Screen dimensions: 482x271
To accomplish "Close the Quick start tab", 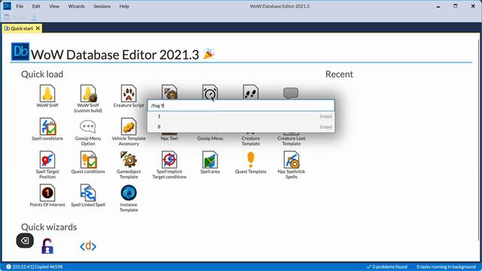I will pyautogui.click(x=38, y=29).
